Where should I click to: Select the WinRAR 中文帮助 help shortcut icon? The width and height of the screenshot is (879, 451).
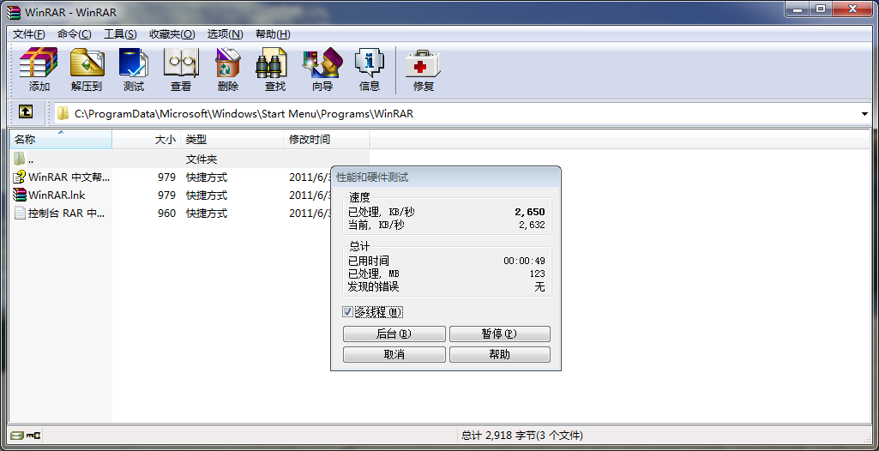[x=20, y=177]
